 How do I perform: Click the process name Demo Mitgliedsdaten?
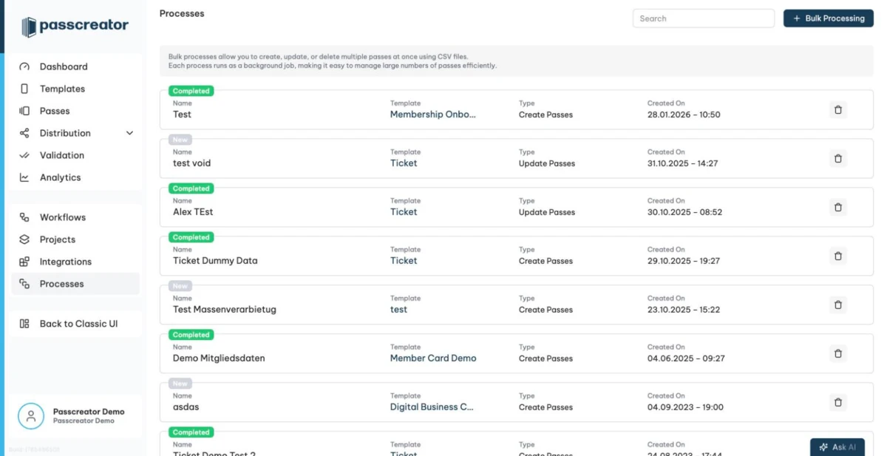point(219,358)
